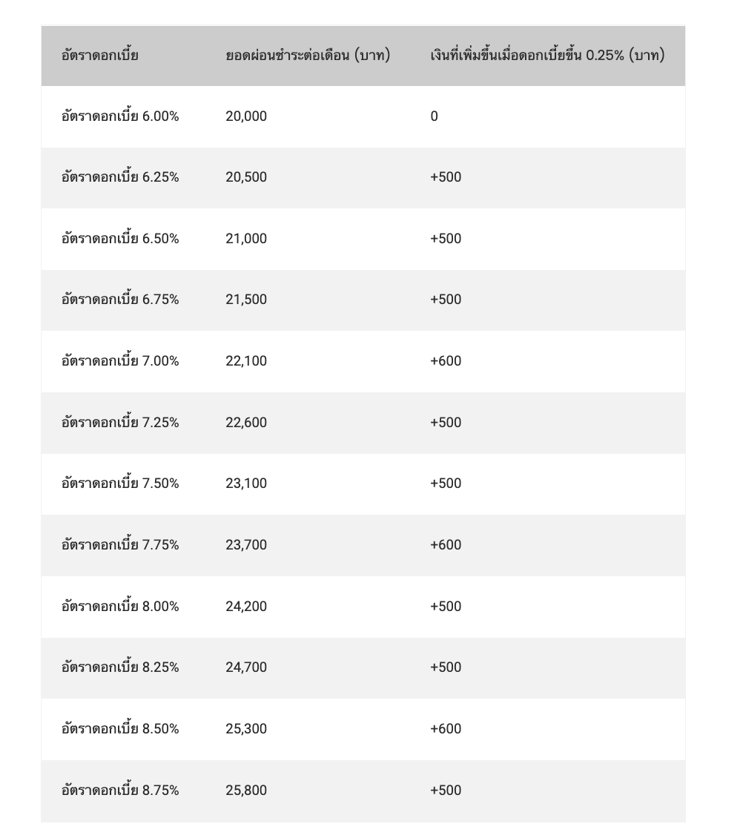Select the 20,000 monthly payment cell
Screen dimensions: 743x838
[246, 116]
